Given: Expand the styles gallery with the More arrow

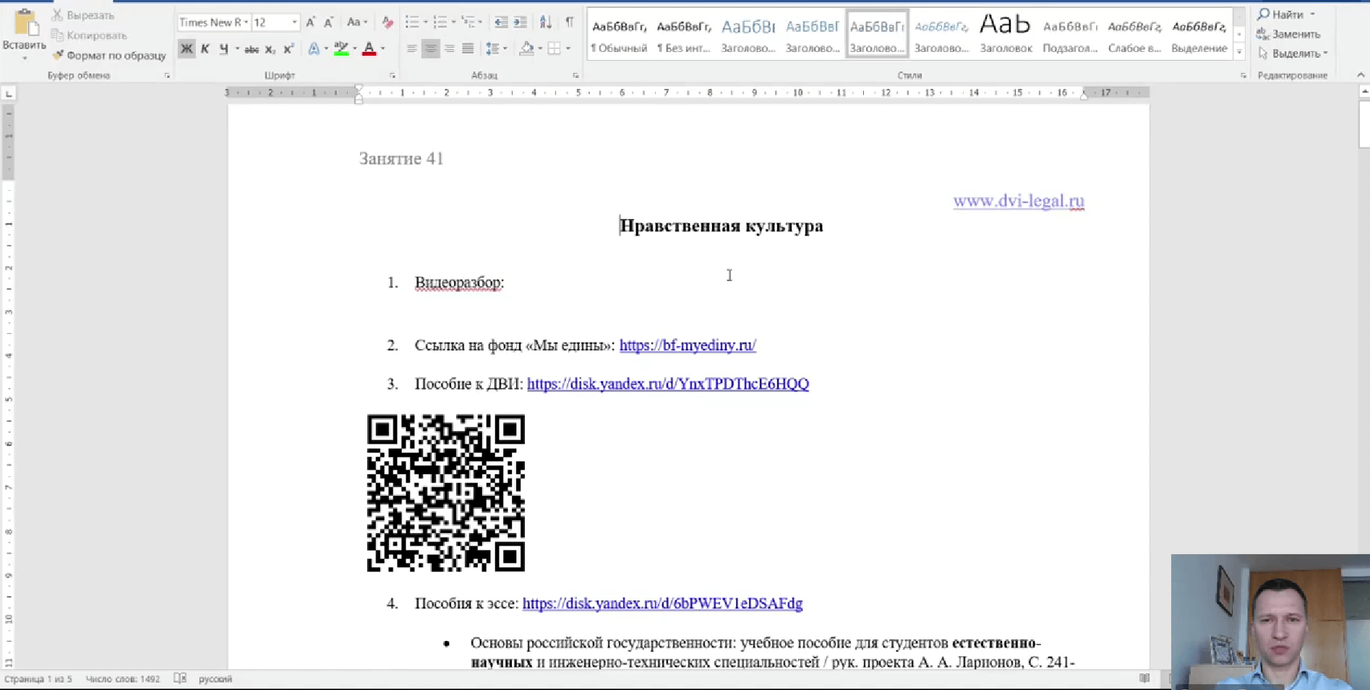Looking at the screenshot, I should click(1239, 51).
